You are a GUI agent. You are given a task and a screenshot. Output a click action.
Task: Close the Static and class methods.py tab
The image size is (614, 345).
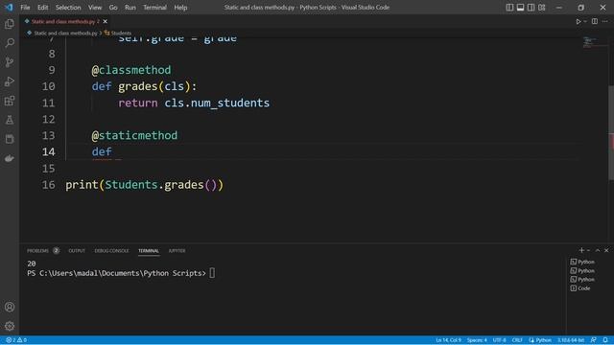point(105,21)
